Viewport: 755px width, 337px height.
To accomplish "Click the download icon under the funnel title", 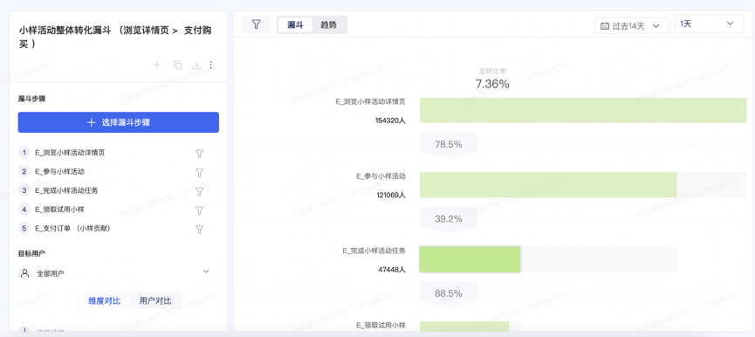I will [x=196, y=65].
